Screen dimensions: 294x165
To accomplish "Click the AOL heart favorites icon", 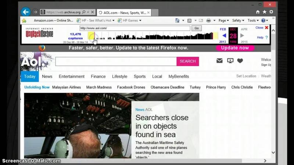I will pos(240,61).
